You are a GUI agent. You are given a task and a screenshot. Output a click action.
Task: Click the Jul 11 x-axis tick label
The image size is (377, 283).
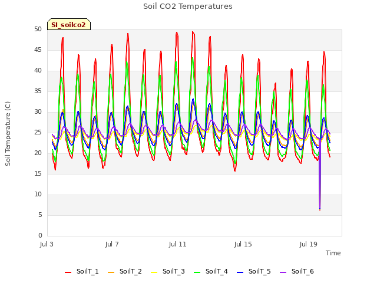(178, 244)
